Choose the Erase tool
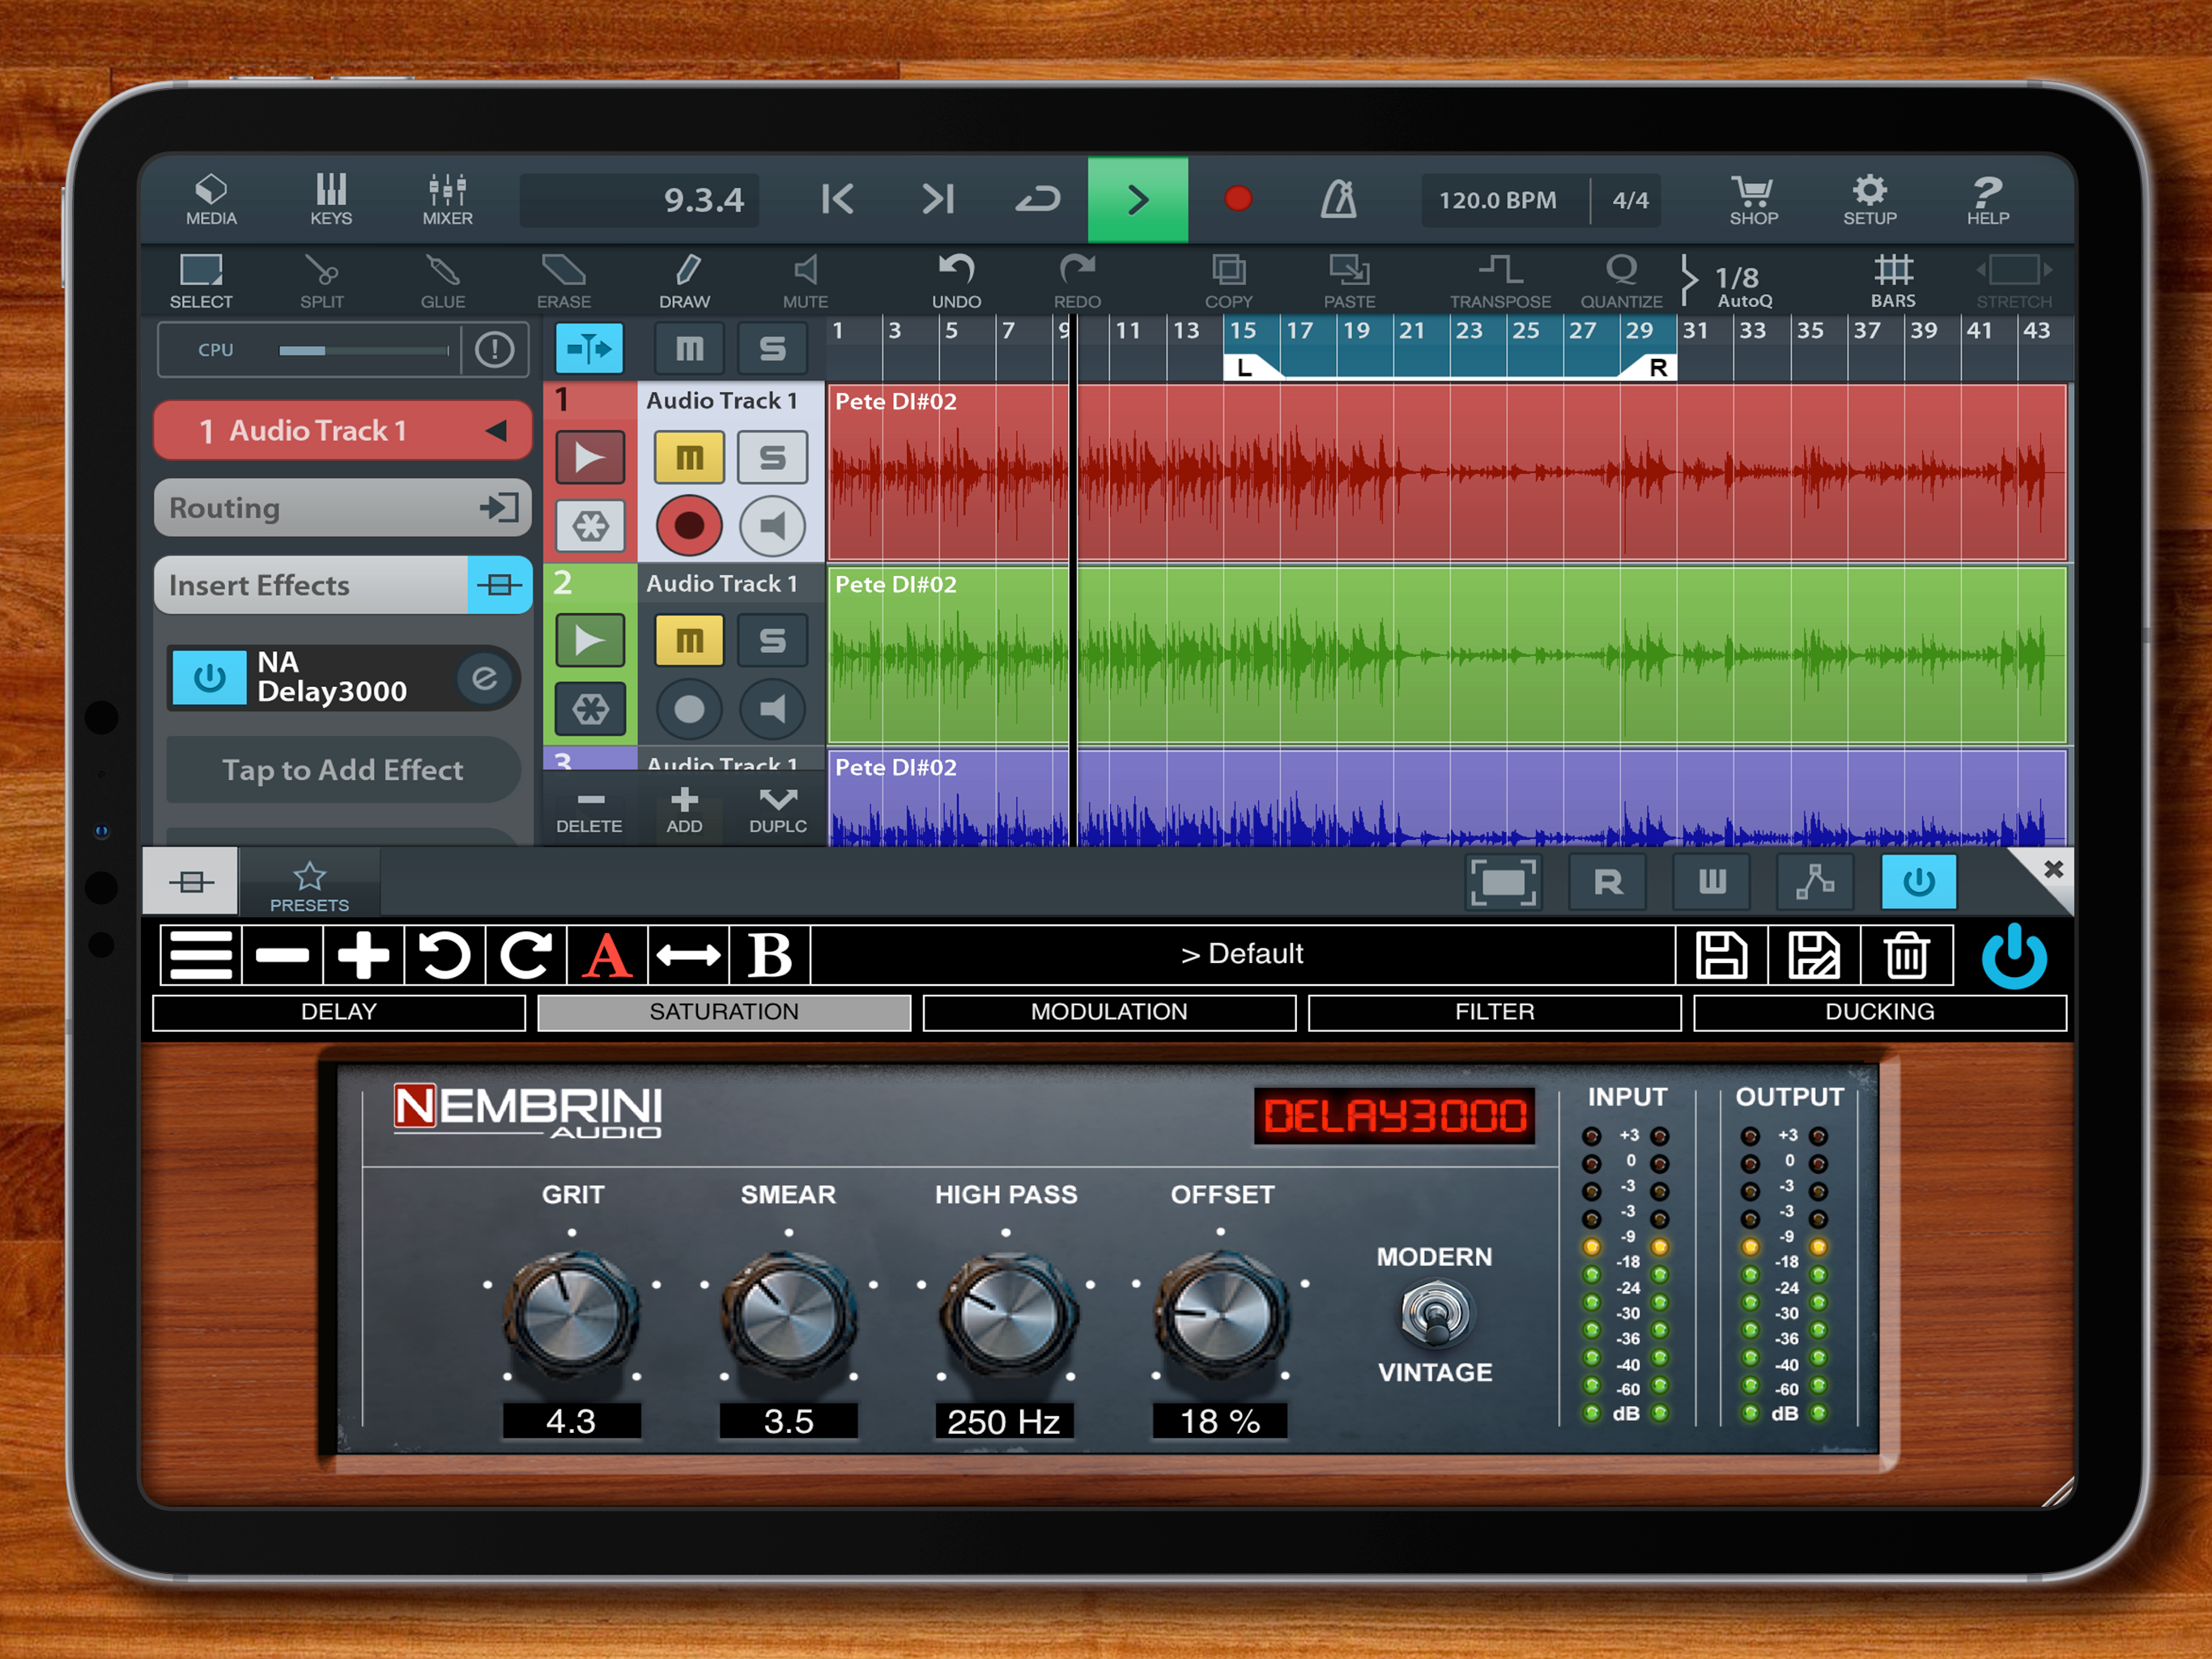 [x=564, y=281]
